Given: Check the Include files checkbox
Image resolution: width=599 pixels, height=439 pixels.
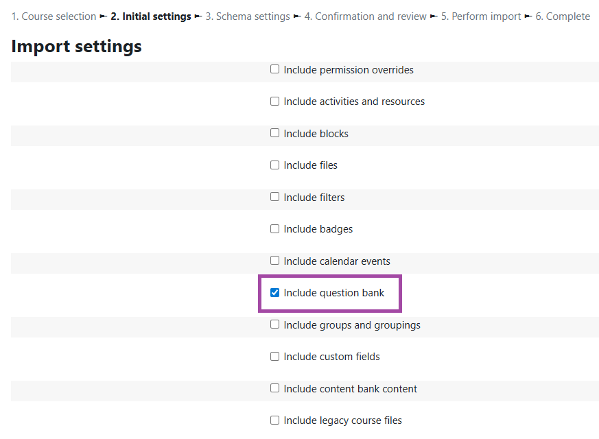Looking at the screenshot, I should (x=274, y=165).
